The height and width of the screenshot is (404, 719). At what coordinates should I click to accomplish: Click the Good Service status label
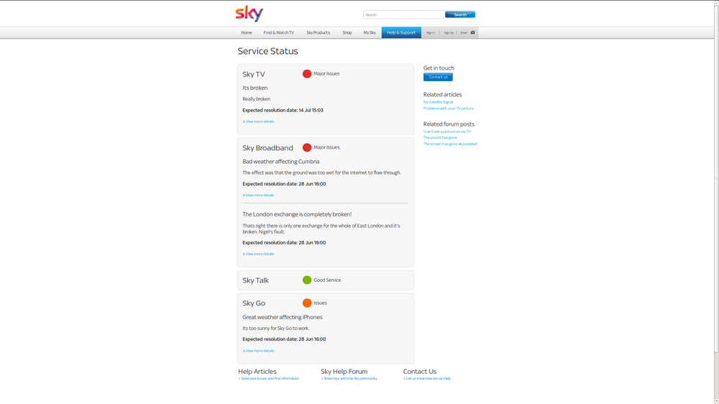[x=327, y=280]
